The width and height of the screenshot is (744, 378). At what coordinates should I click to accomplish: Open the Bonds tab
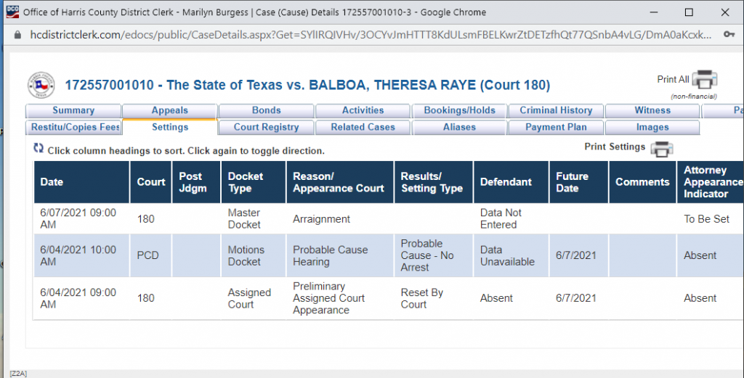(x=266, y=110)
